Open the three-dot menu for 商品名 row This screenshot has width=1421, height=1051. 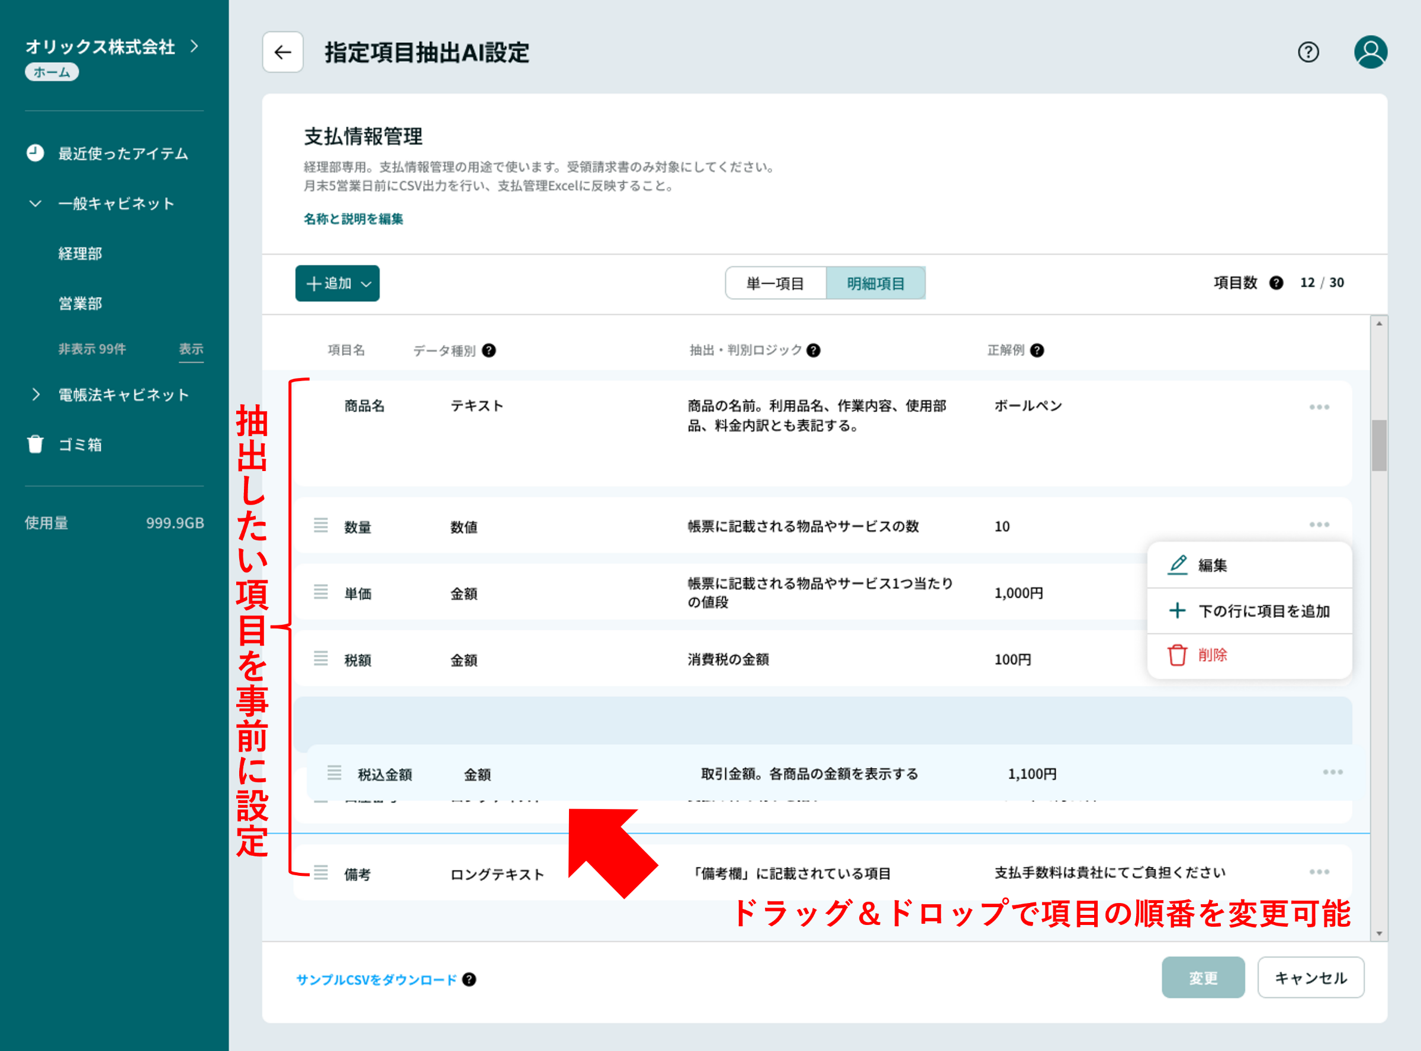coord(1319,407)
